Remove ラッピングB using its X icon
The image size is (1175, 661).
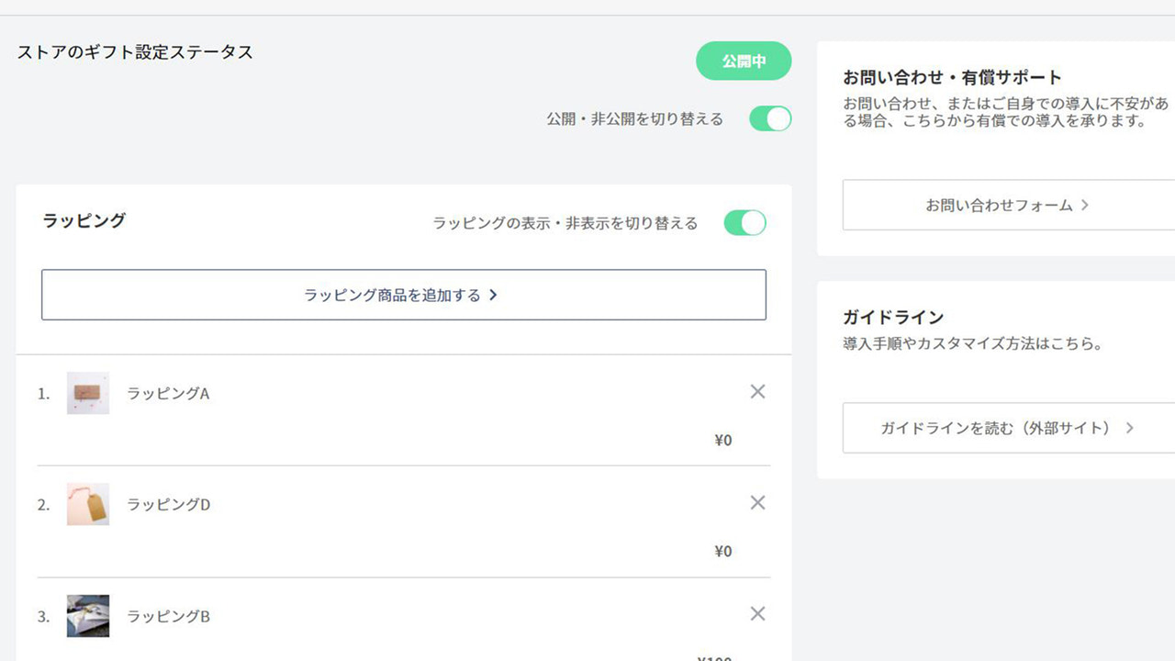tap(757, 613)
